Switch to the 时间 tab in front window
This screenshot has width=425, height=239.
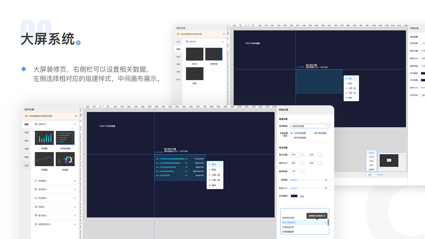pos(27,165)
